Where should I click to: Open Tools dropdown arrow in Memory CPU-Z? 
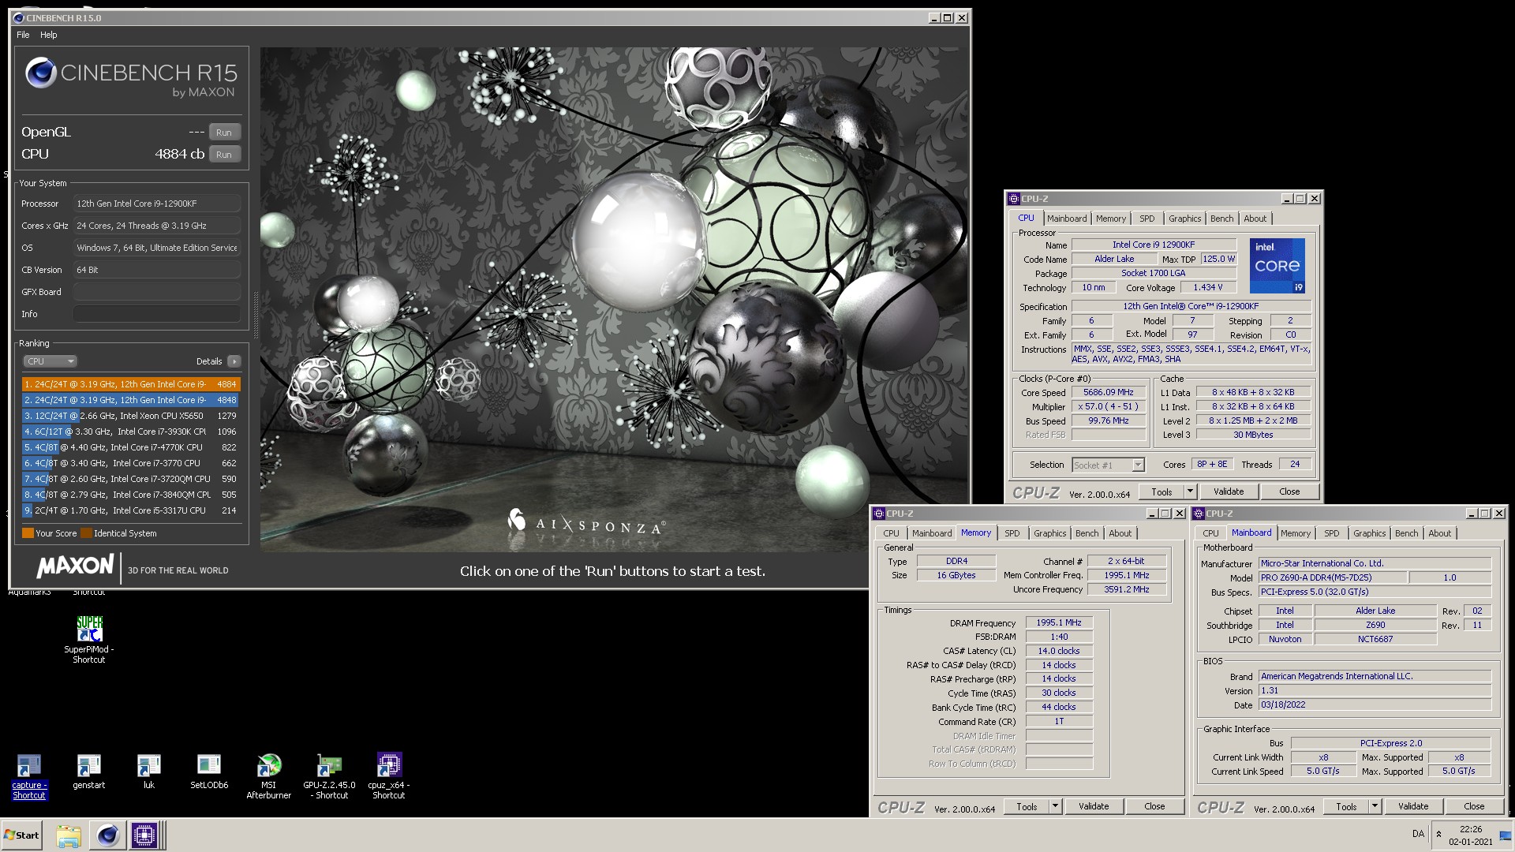(x=1055, y=806)
